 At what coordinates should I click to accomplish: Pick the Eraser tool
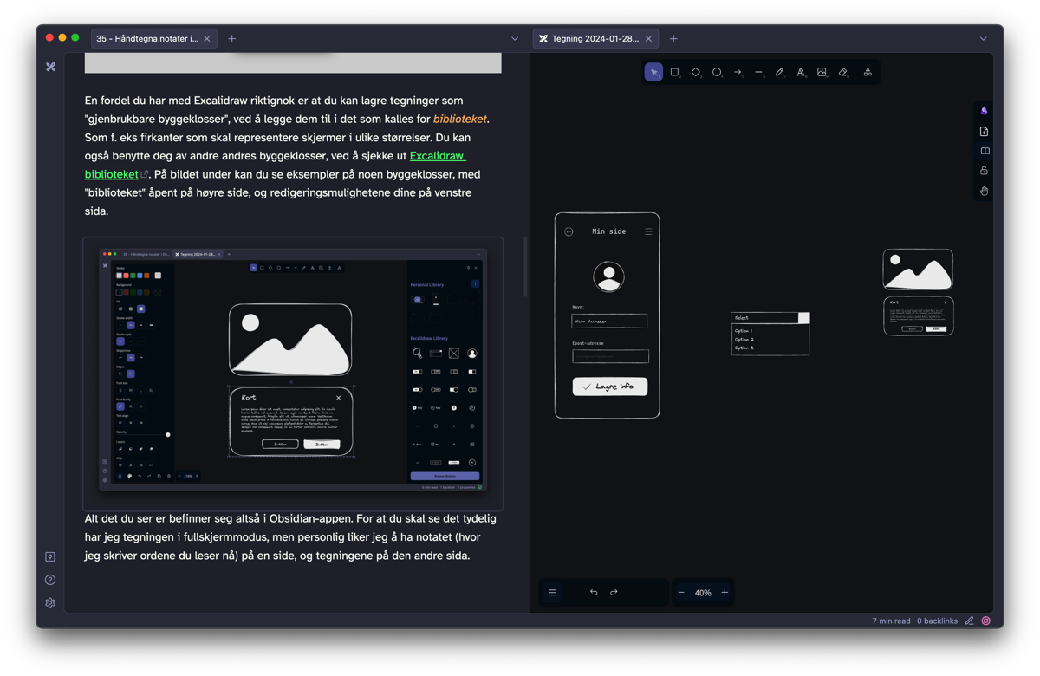coord(842,73)
